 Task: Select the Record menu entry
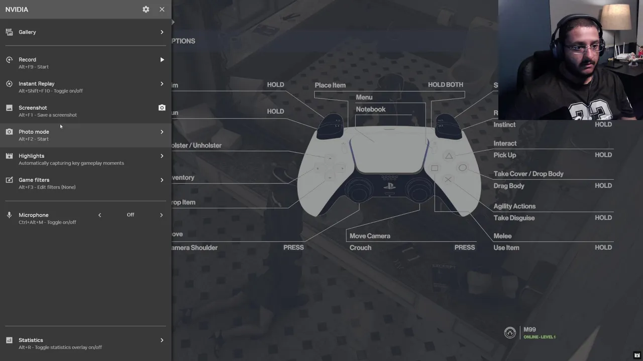[x=85, y=63]
